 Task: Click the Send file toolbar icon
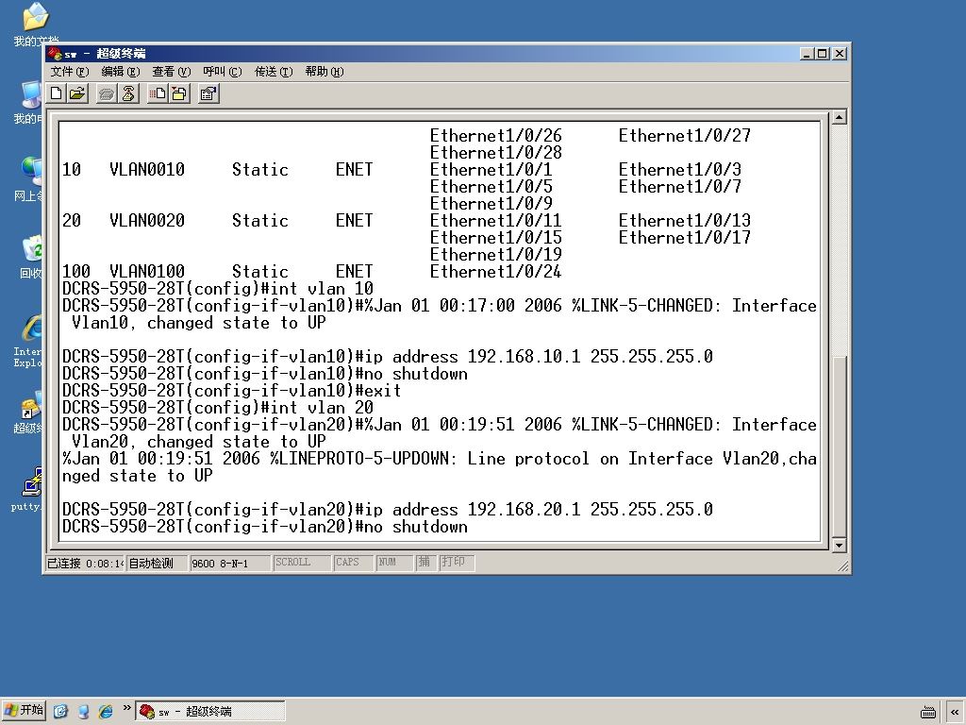158,93
